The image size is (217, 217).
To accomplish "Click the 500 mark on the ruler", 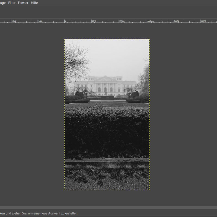I will click(x=94, y=21).
